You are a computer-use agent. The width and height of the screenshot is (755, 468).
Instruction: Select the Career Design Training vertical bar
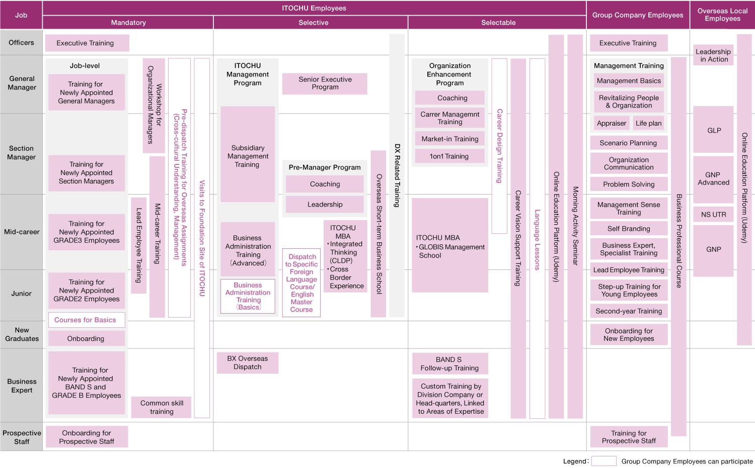(x=499, y=146)
